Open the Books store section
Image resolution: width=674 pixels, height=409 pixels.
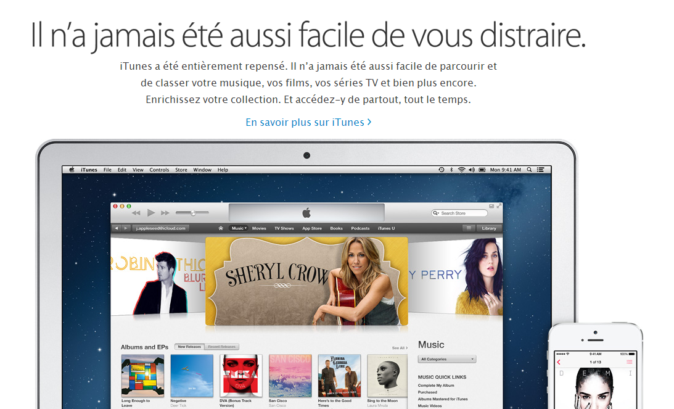[x=337, y=228]
